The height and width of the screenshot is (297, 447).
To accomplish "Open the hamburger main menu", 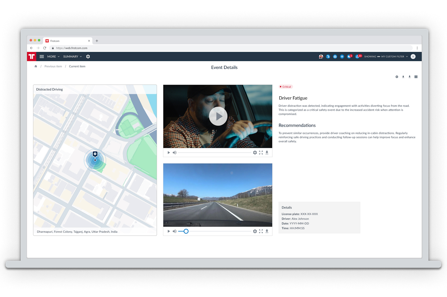I will coord(42,57).
